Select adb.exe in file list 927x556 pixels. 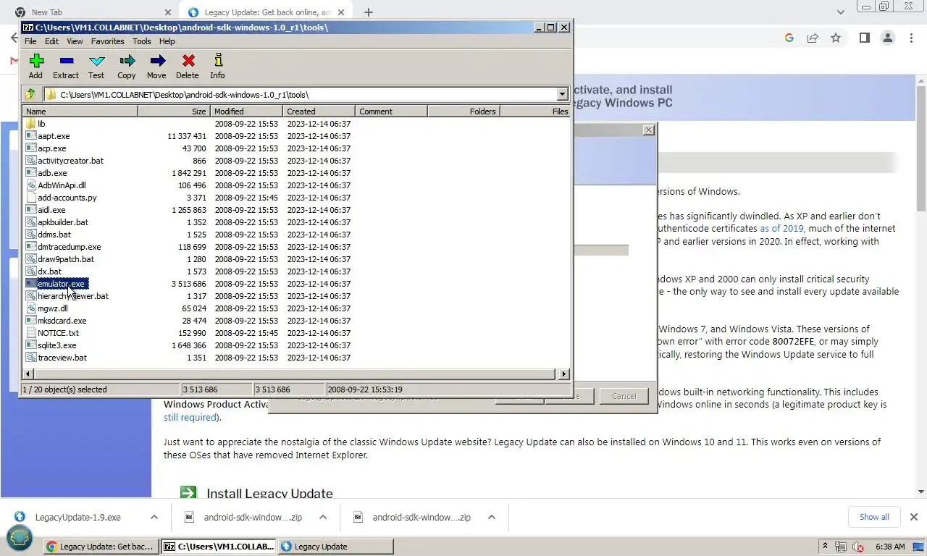point(52,173)
